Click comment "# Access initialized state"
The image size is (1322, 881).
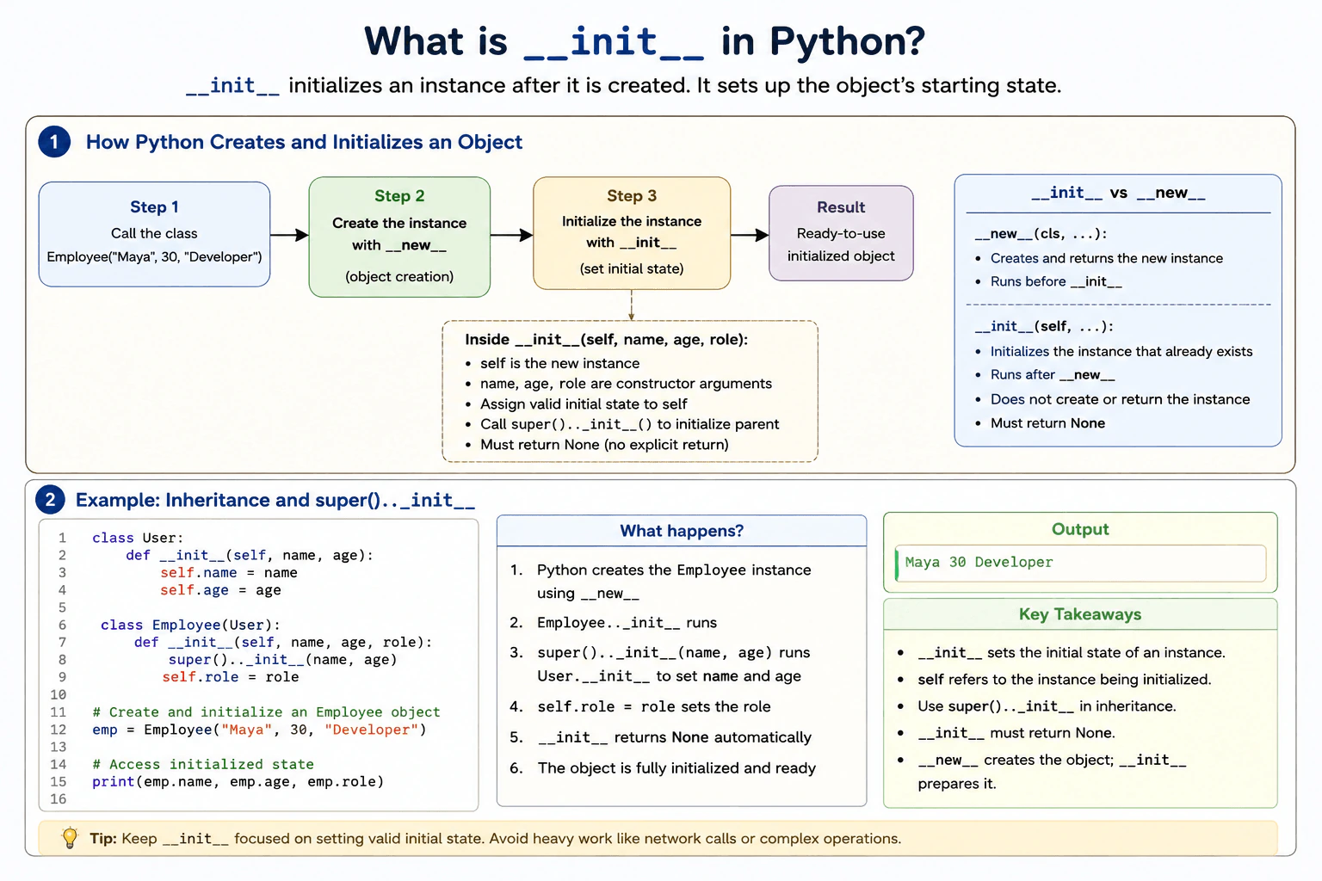tap(203, 764)
